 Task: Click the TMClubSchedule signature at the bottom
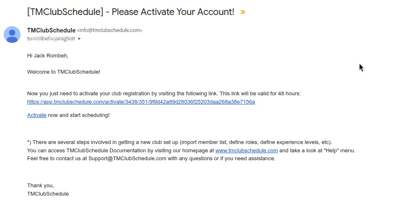(48, 194)
